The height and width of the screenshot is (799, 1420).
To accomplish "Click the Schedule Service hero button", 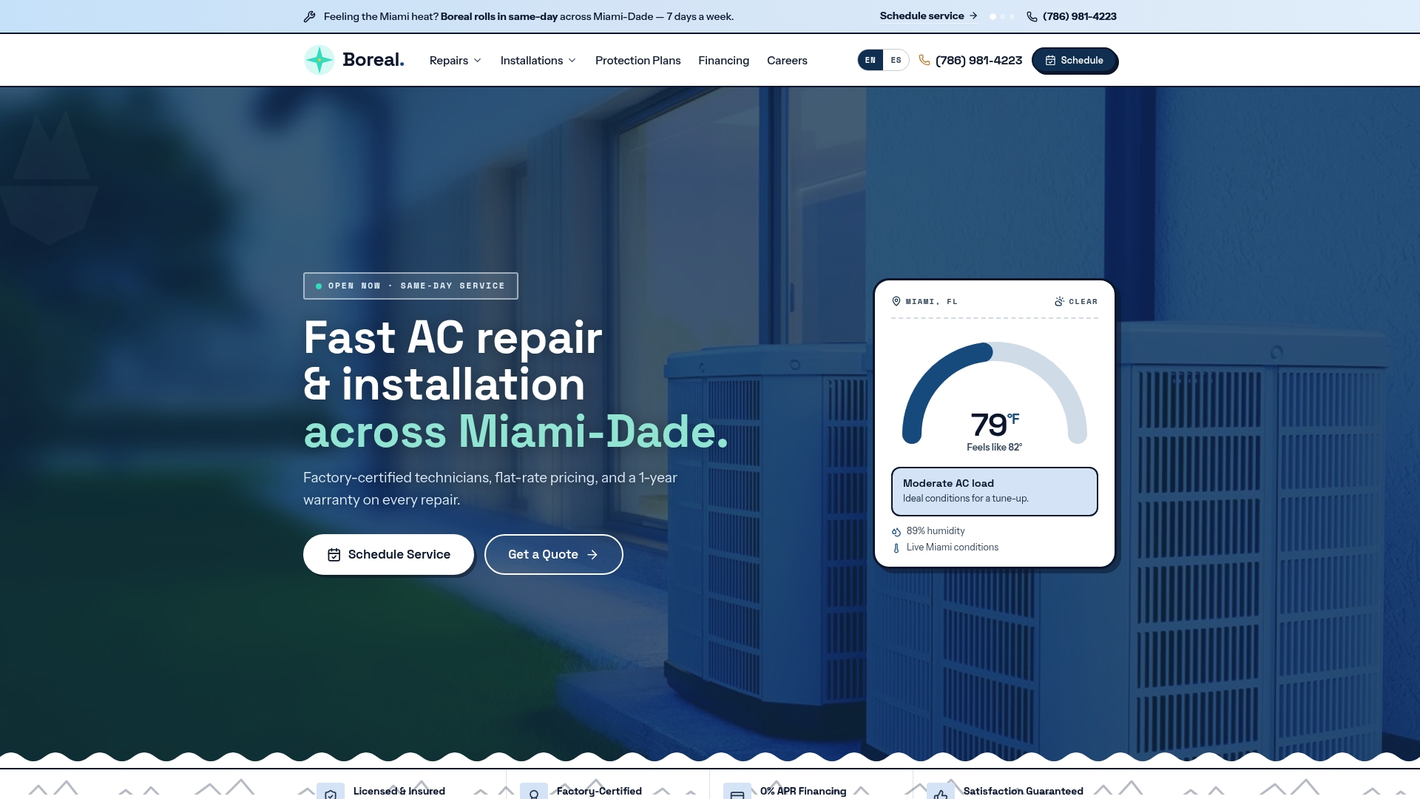I will pos(388,555).
